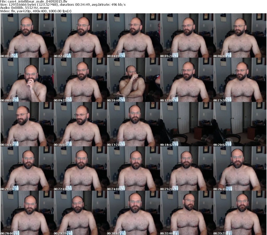Click the Audio line reading 5512 Hz, mono
This screenshot has width=267, height=235.
pos(25,8)
